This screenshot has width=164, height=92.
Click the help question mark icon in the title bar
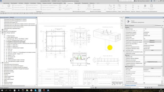[x=154, y=1]
